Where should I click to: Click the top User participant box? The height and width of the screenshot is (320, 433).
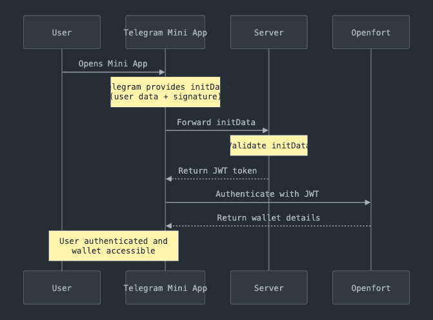pos(62,32)
